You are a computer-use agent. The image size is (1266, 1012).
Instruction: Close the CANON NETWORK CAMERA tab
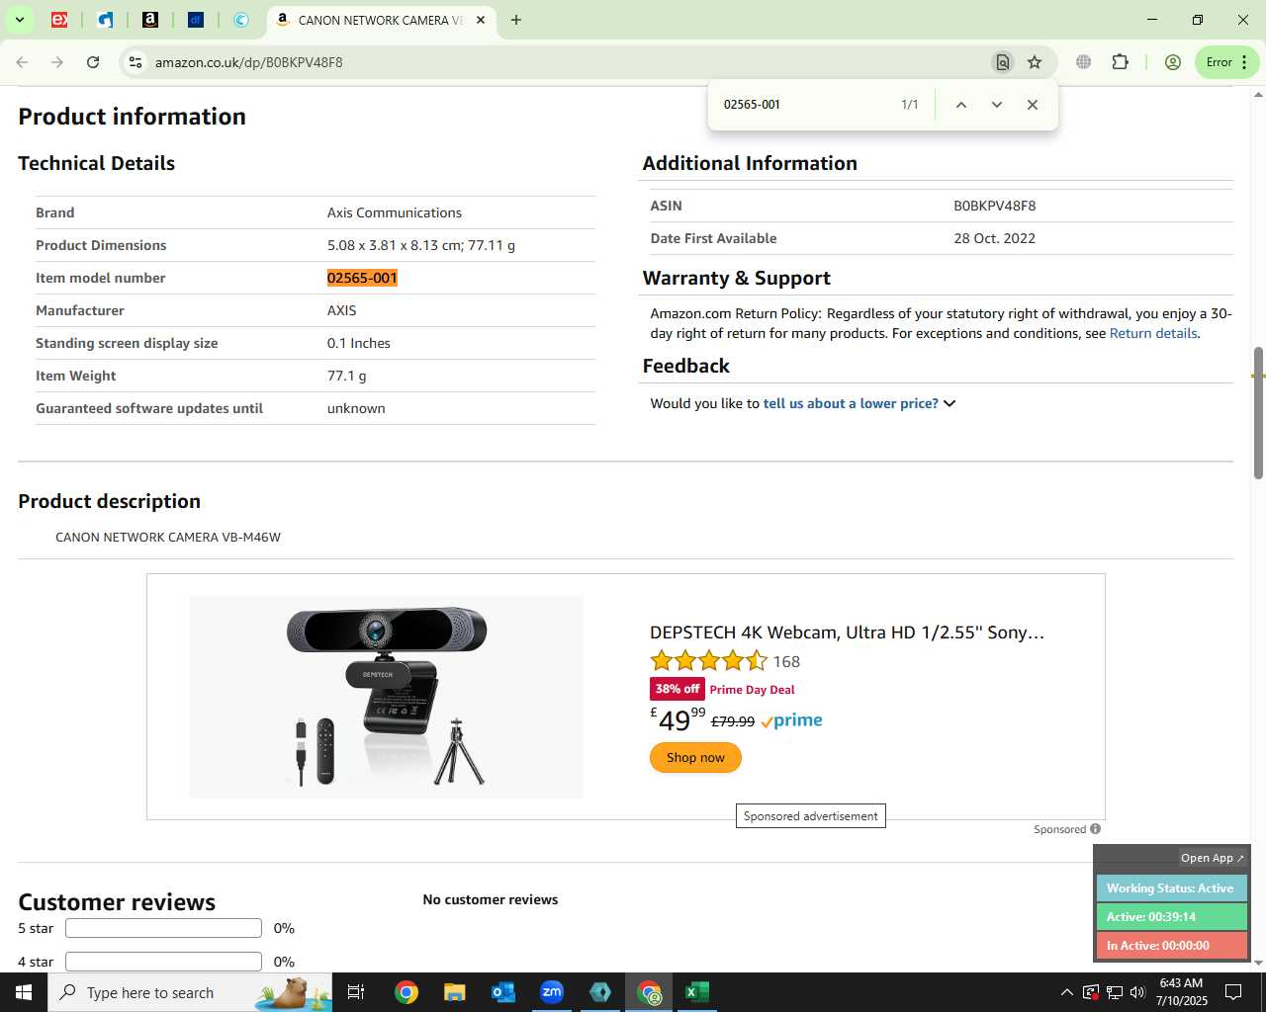482,20
